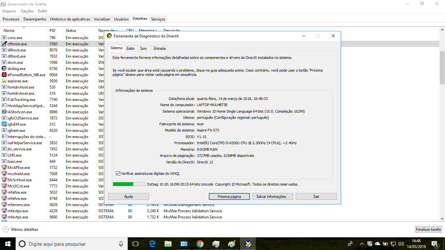The height and width of the screenshot is (250, 445).
Task: Open the Windows Start button
Action: point(8,243)
